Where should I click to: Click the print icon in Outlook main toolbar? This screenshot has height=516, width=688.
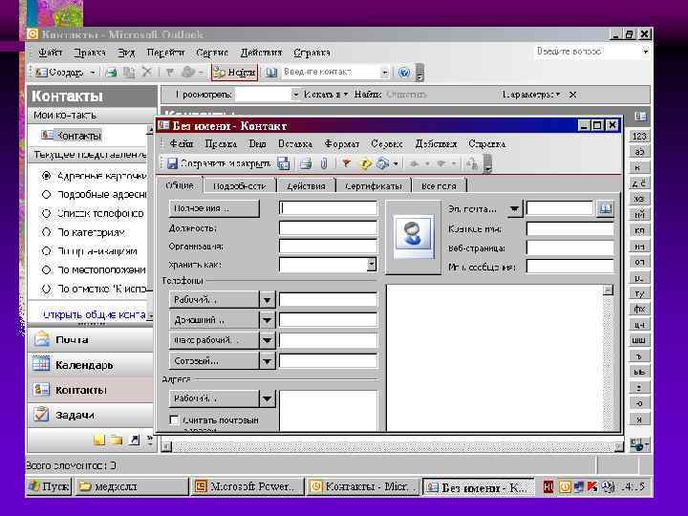(x=112, y=73)
